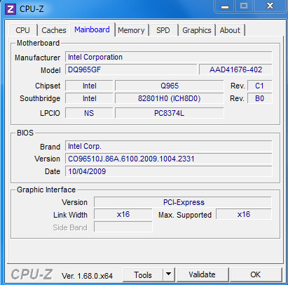Click the Validate button
288x285 pixels.
click(203, 274)
